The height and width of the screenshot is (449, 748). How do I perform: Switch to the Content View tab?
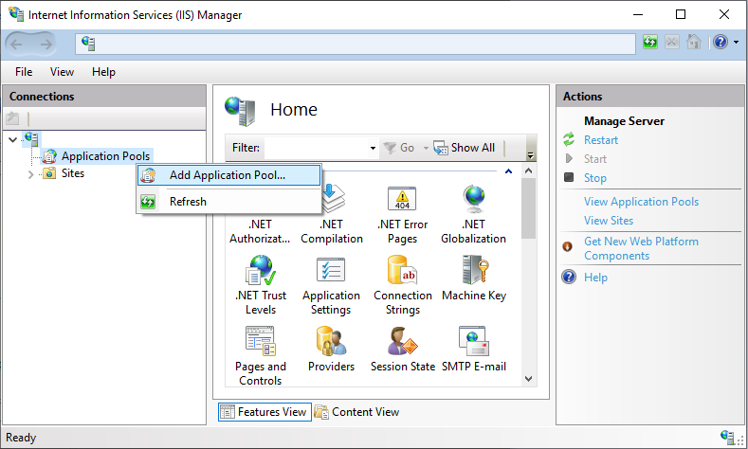[x=356, y=412]
